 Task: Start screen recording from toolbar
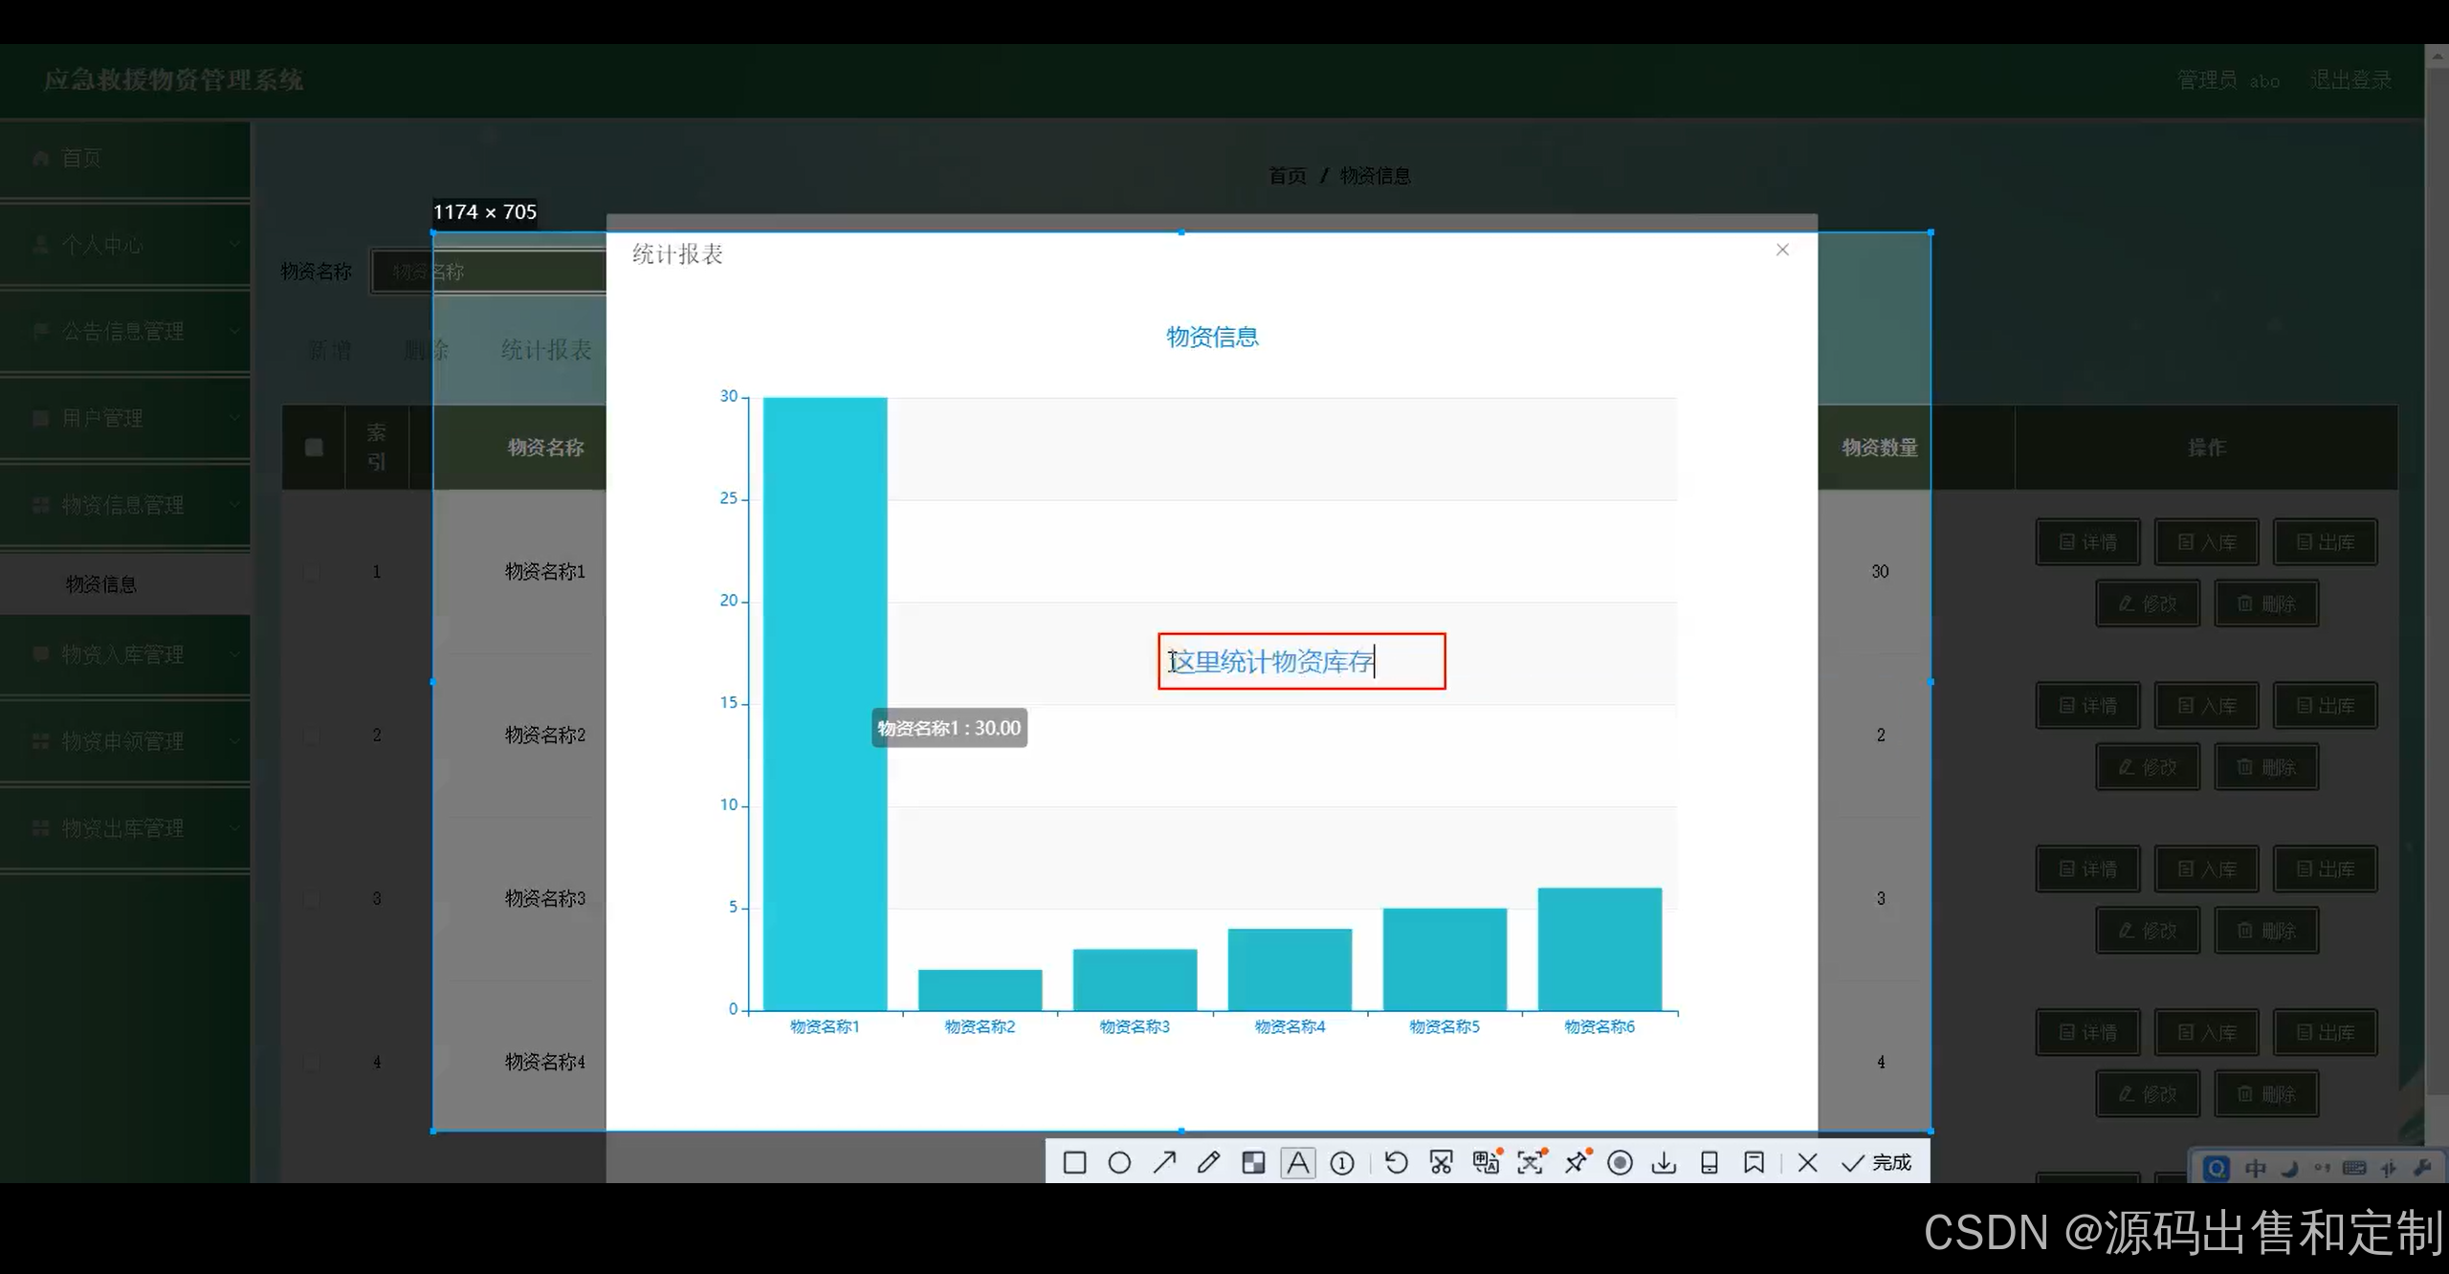pos(1620,1163)
